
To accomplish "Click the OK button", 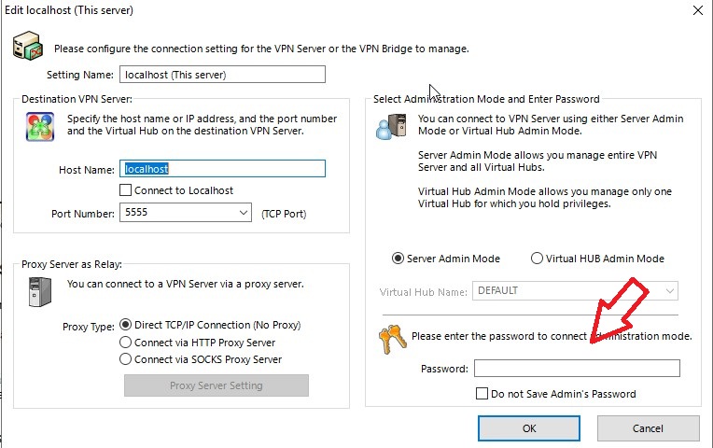I will tap(528, 428).
